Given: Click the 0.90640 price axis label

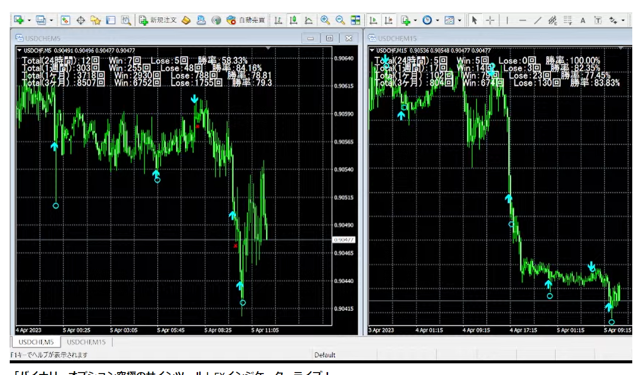Looking at the screenshot, I should (345, 58).
